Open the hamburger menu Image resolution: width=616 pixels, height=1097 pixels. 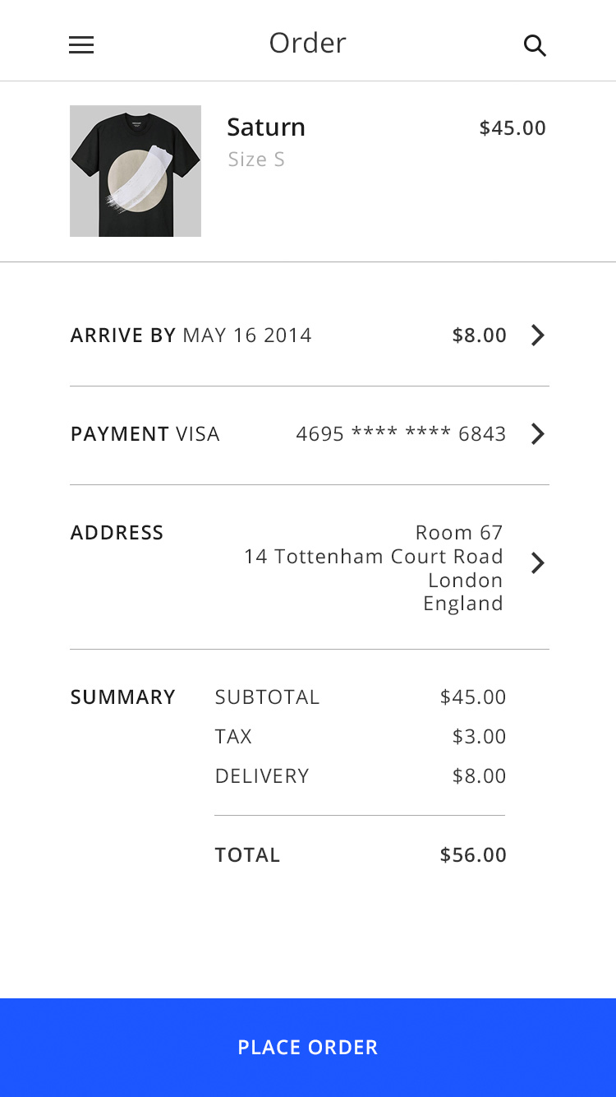(81, 45)
